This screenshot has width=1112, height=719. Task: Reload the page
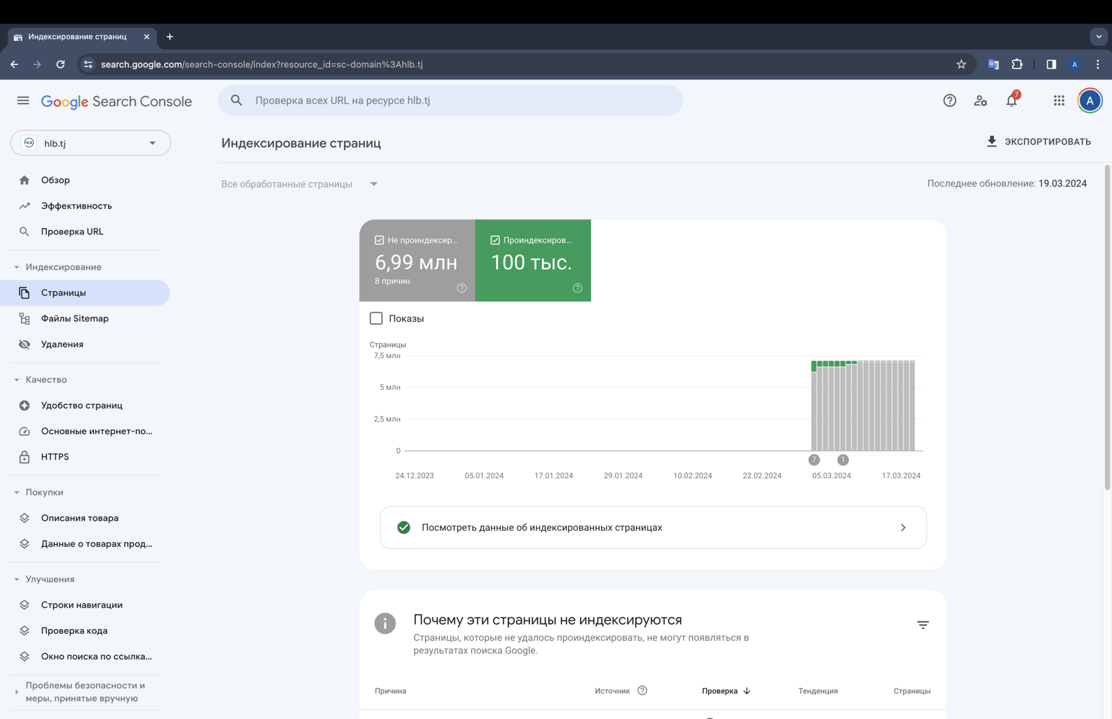60,64
